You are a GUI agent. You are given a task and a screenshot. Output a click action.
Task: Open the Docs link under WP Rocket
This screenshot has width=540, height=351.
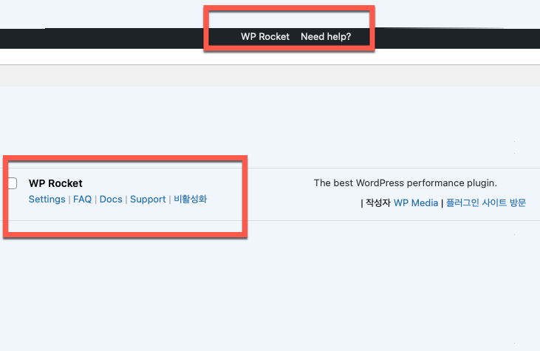(x=111, y=199)
